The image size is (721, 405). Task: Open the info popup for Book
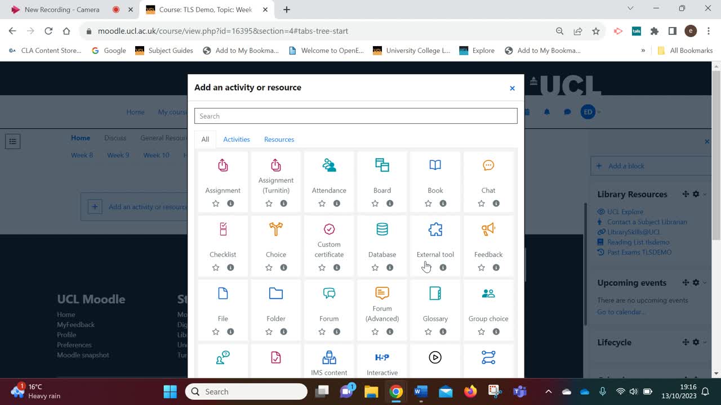[x=443, y=204]
